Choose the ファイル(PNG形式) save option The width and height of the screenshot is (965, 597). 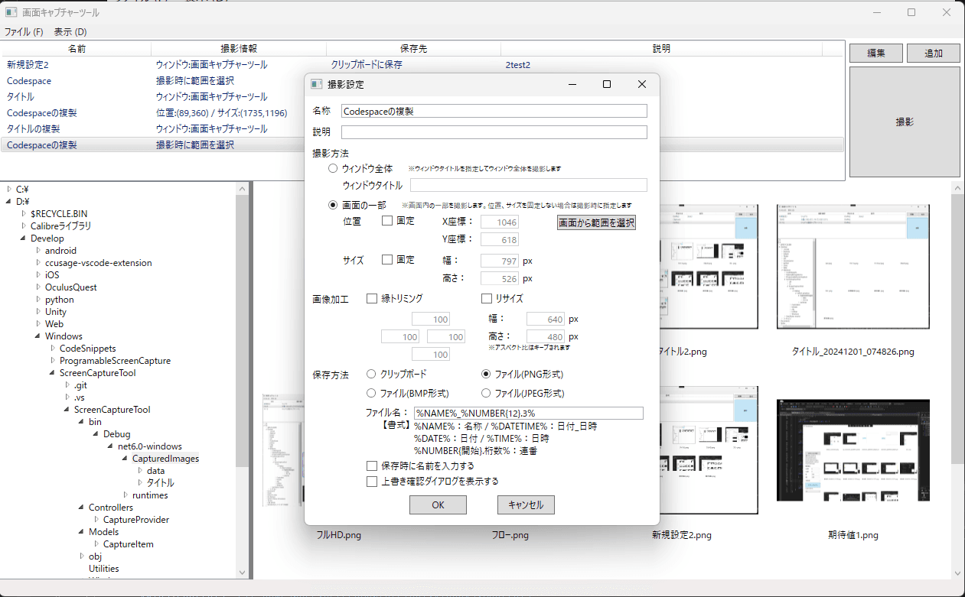tap(486, 375)
